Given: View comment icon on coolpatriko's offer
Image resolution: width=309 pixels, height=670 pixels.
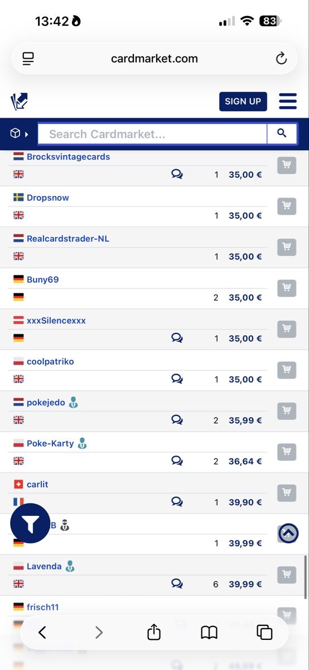Looking at the screenshot, I should tap(177, 379).
